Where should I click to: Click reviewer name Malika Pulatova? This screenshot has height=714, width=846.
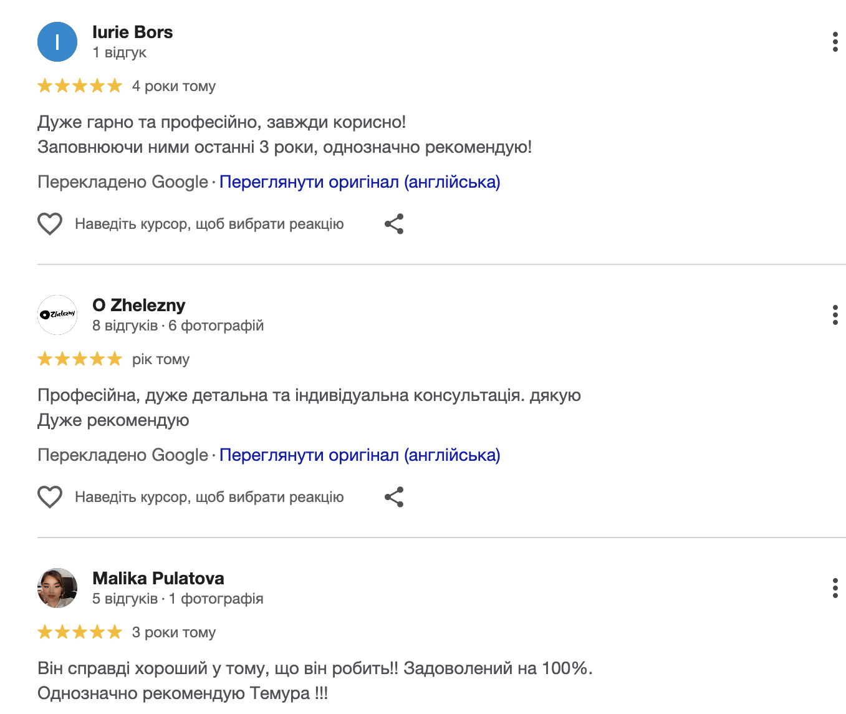[158, 579]
